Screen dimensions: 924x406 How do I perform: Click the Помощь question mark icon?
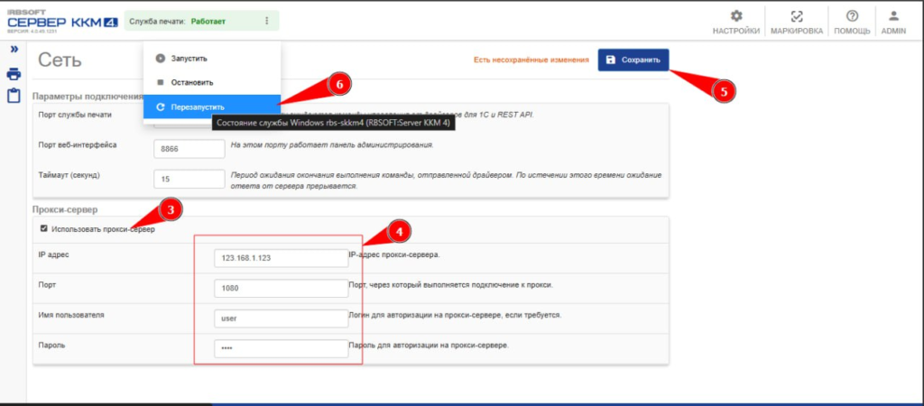pyautogui.click(x=852, y=16)
